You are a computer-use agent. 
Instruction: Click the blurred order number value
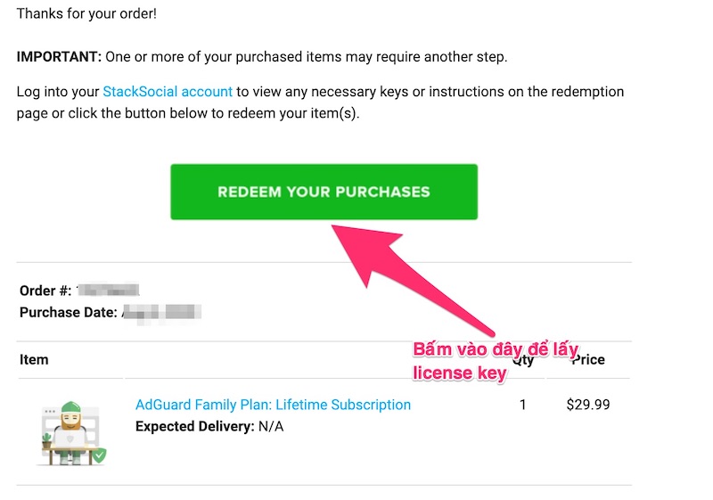point(108,291)
